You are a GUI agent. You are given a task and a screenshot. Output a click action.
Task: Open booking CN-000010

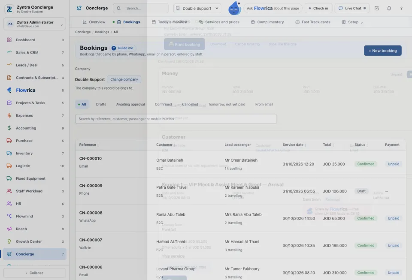(x=91, y=159)
